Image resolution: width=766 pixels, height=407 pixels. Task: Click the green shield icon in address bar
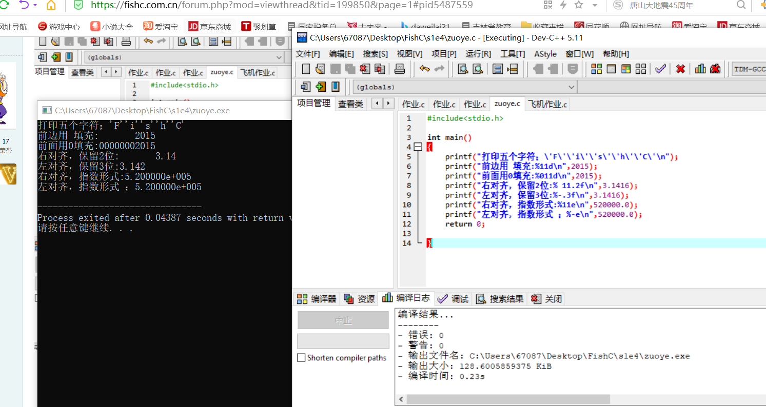[x=78, y=5]
